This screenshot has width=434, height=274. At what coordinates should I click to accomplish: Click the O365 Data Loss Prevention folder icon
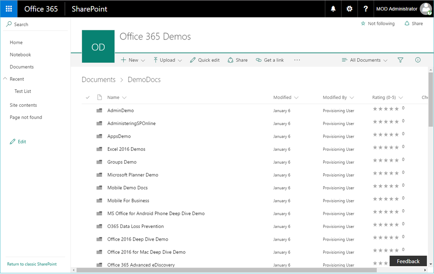tap(99, 226)
